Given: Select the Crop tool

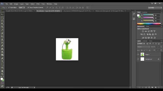Looking at the screenshot, I should coord(2,27).
